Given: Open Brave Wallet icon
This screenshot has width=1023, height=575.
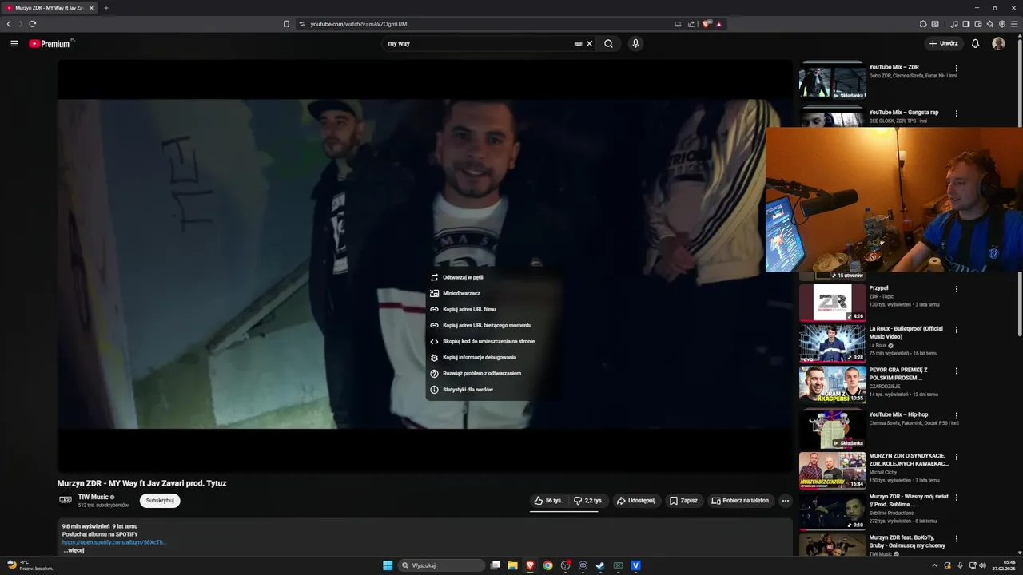Looking at the screenshot, I should [978, 24].
